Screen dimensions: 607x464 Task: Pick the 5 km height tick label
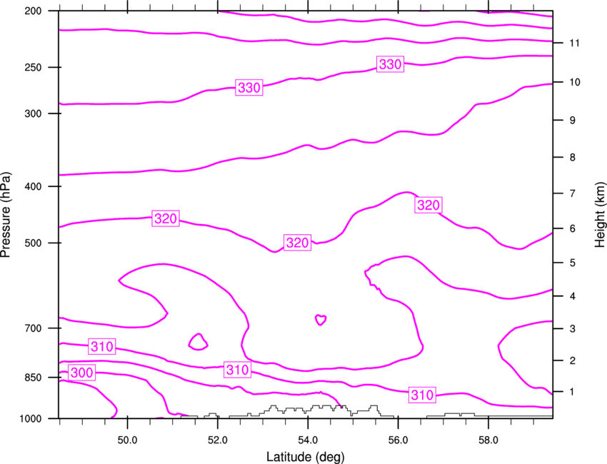(573, 263)
